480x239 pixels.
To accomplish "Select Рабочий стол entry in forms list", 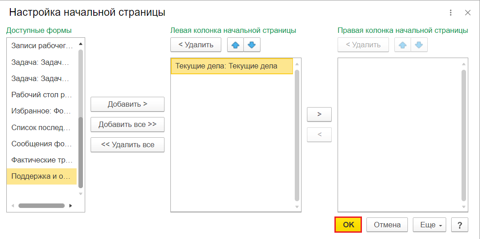I will point(41,95).
